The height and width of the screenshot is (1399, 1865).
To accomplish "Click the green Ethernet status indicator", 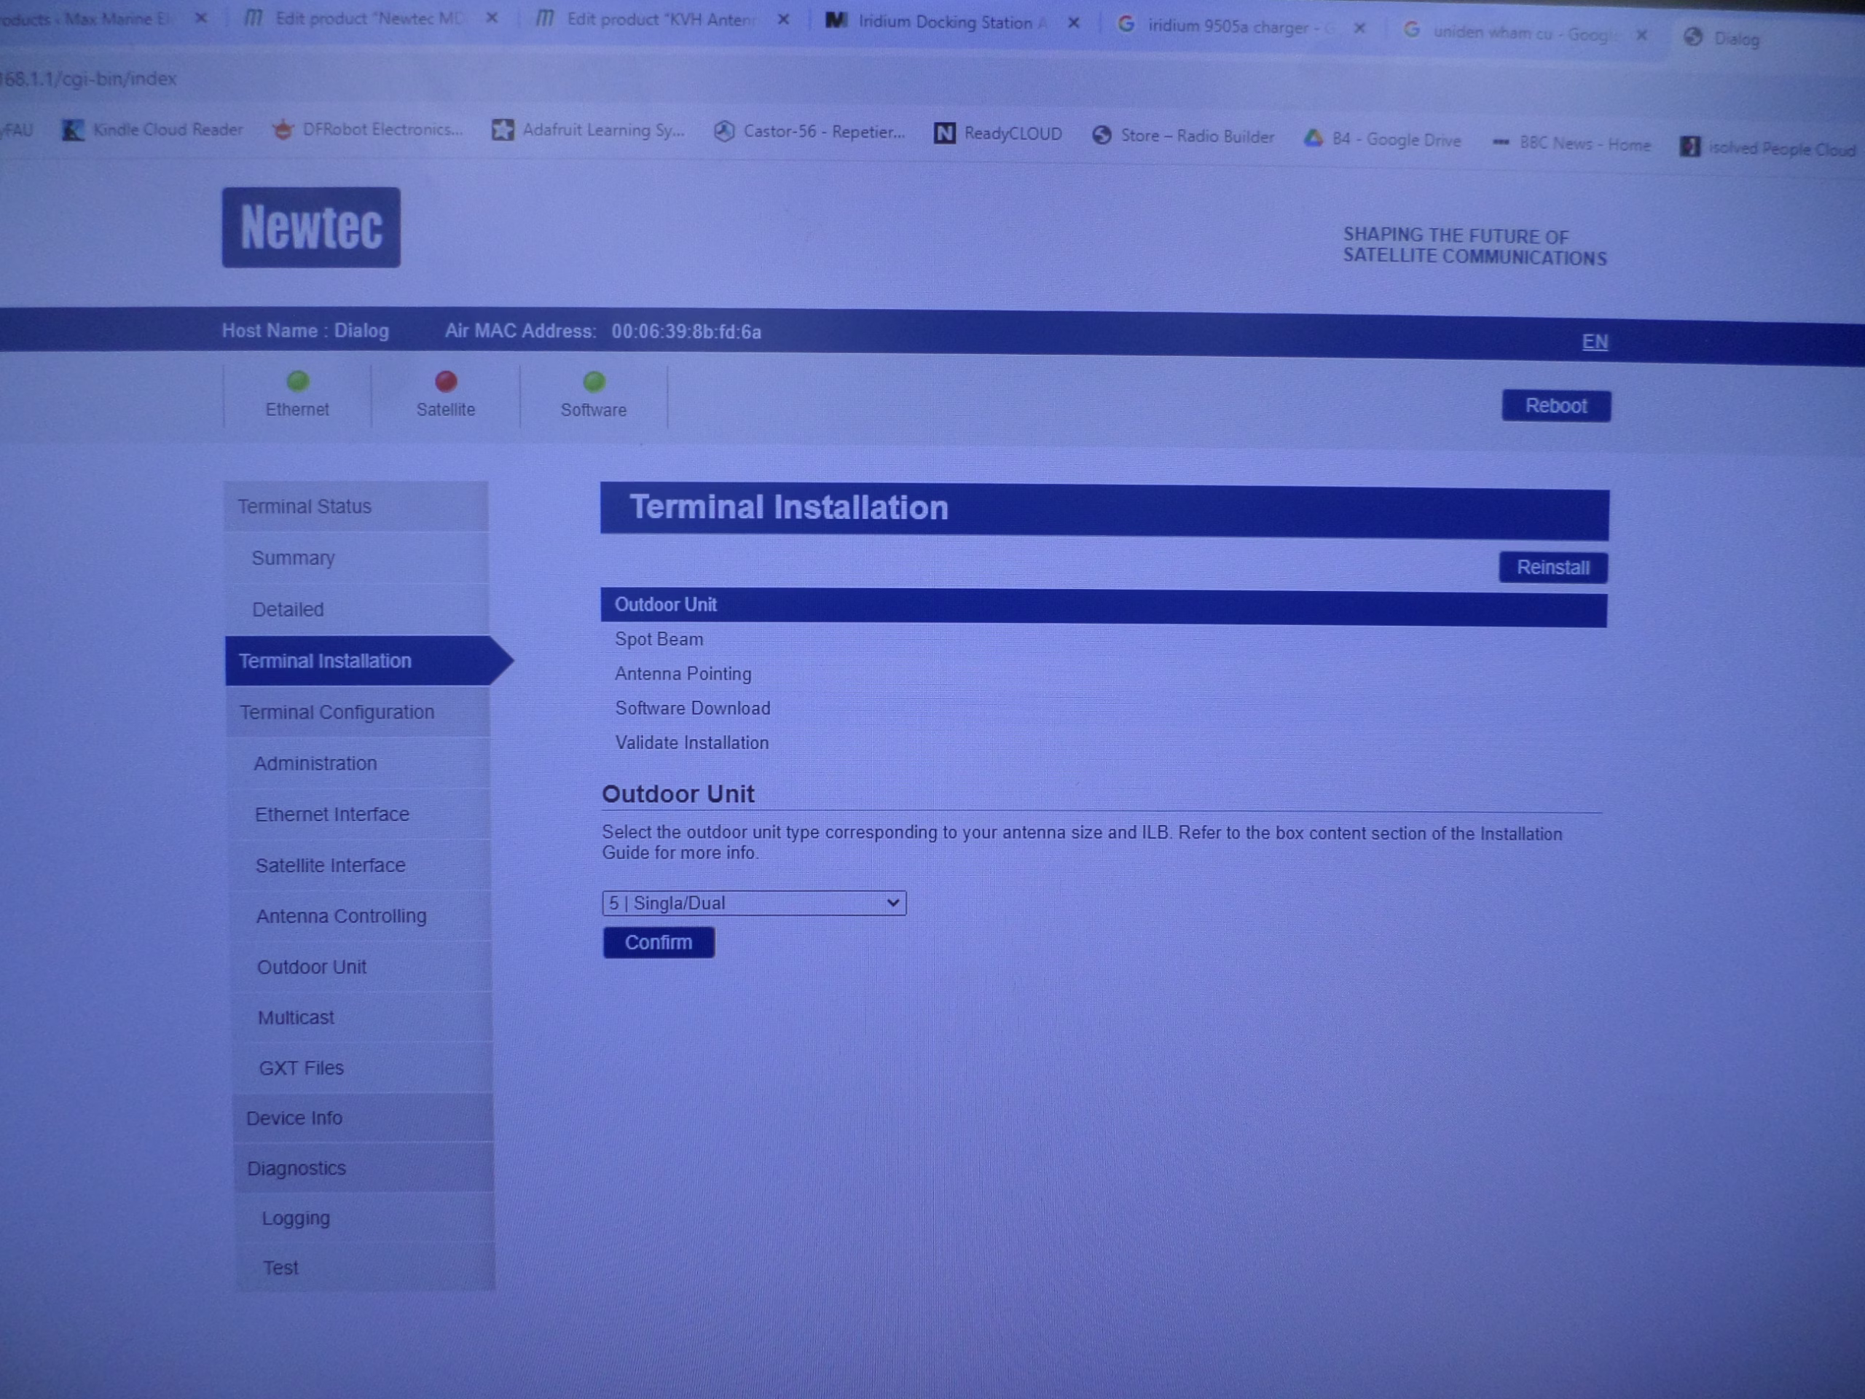I will pos(298,381).
